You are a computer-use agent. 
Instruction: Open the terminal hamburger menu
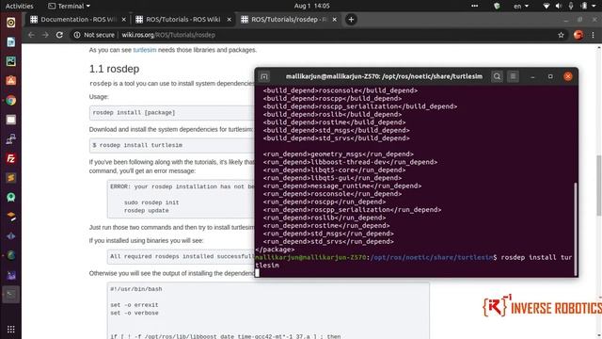tap(514, 76)
